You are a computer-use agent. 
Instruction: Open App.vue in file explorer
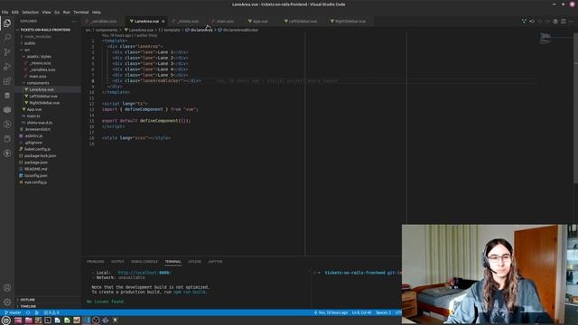tap(34, 109)
